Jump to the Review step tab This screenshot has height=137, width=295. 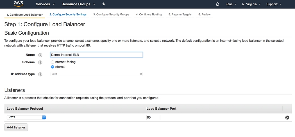(x=204, y=15)
